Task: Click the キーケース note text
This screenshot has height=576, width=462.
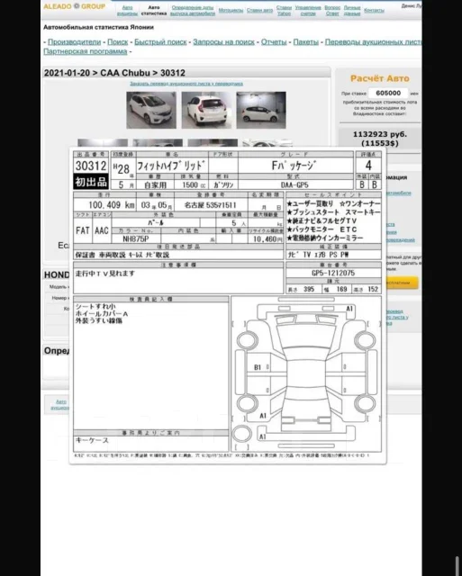Action: point(92,440)
